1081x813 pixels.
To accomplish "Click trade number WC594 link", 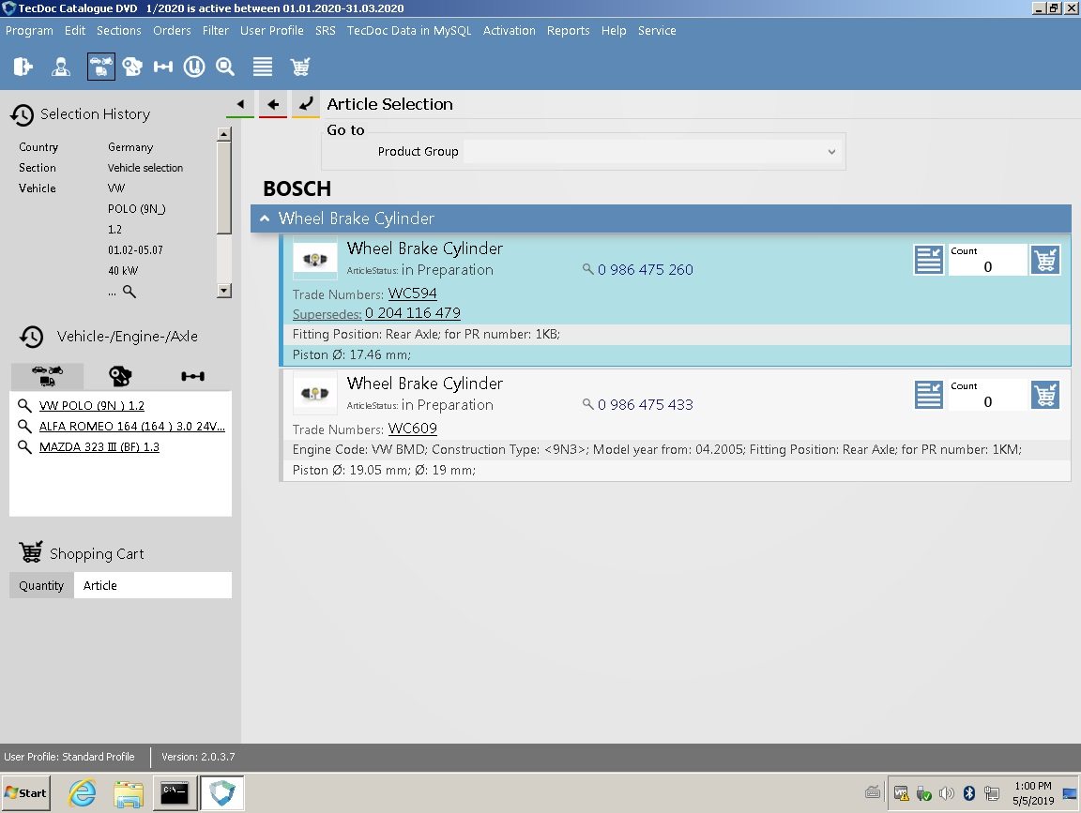I will click(x=412, y=294).
